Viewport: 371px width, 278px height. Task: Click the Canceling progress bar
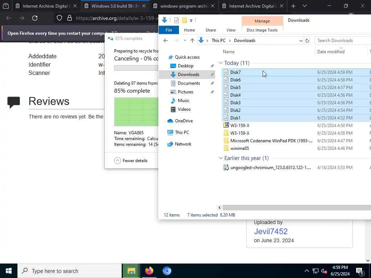[136, 68]
